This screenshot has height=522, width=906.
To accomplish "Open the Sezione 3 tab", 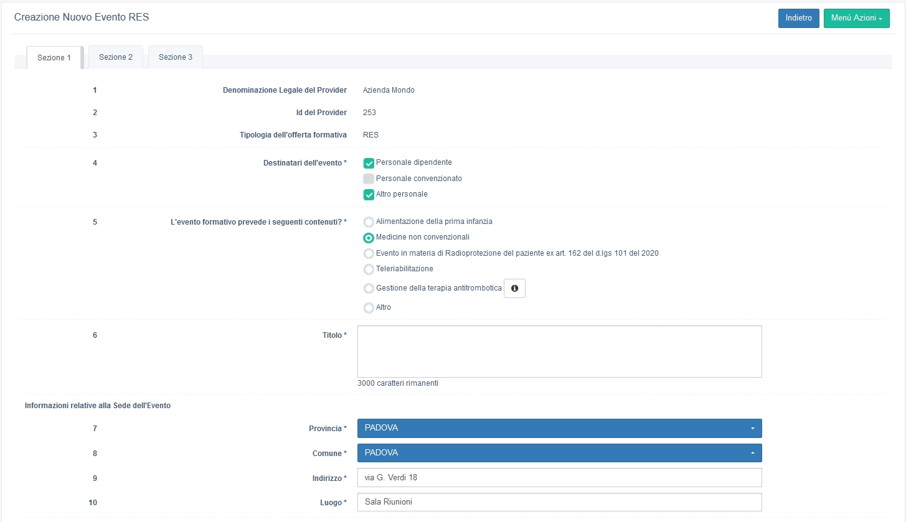I will (x=176, y=57).
